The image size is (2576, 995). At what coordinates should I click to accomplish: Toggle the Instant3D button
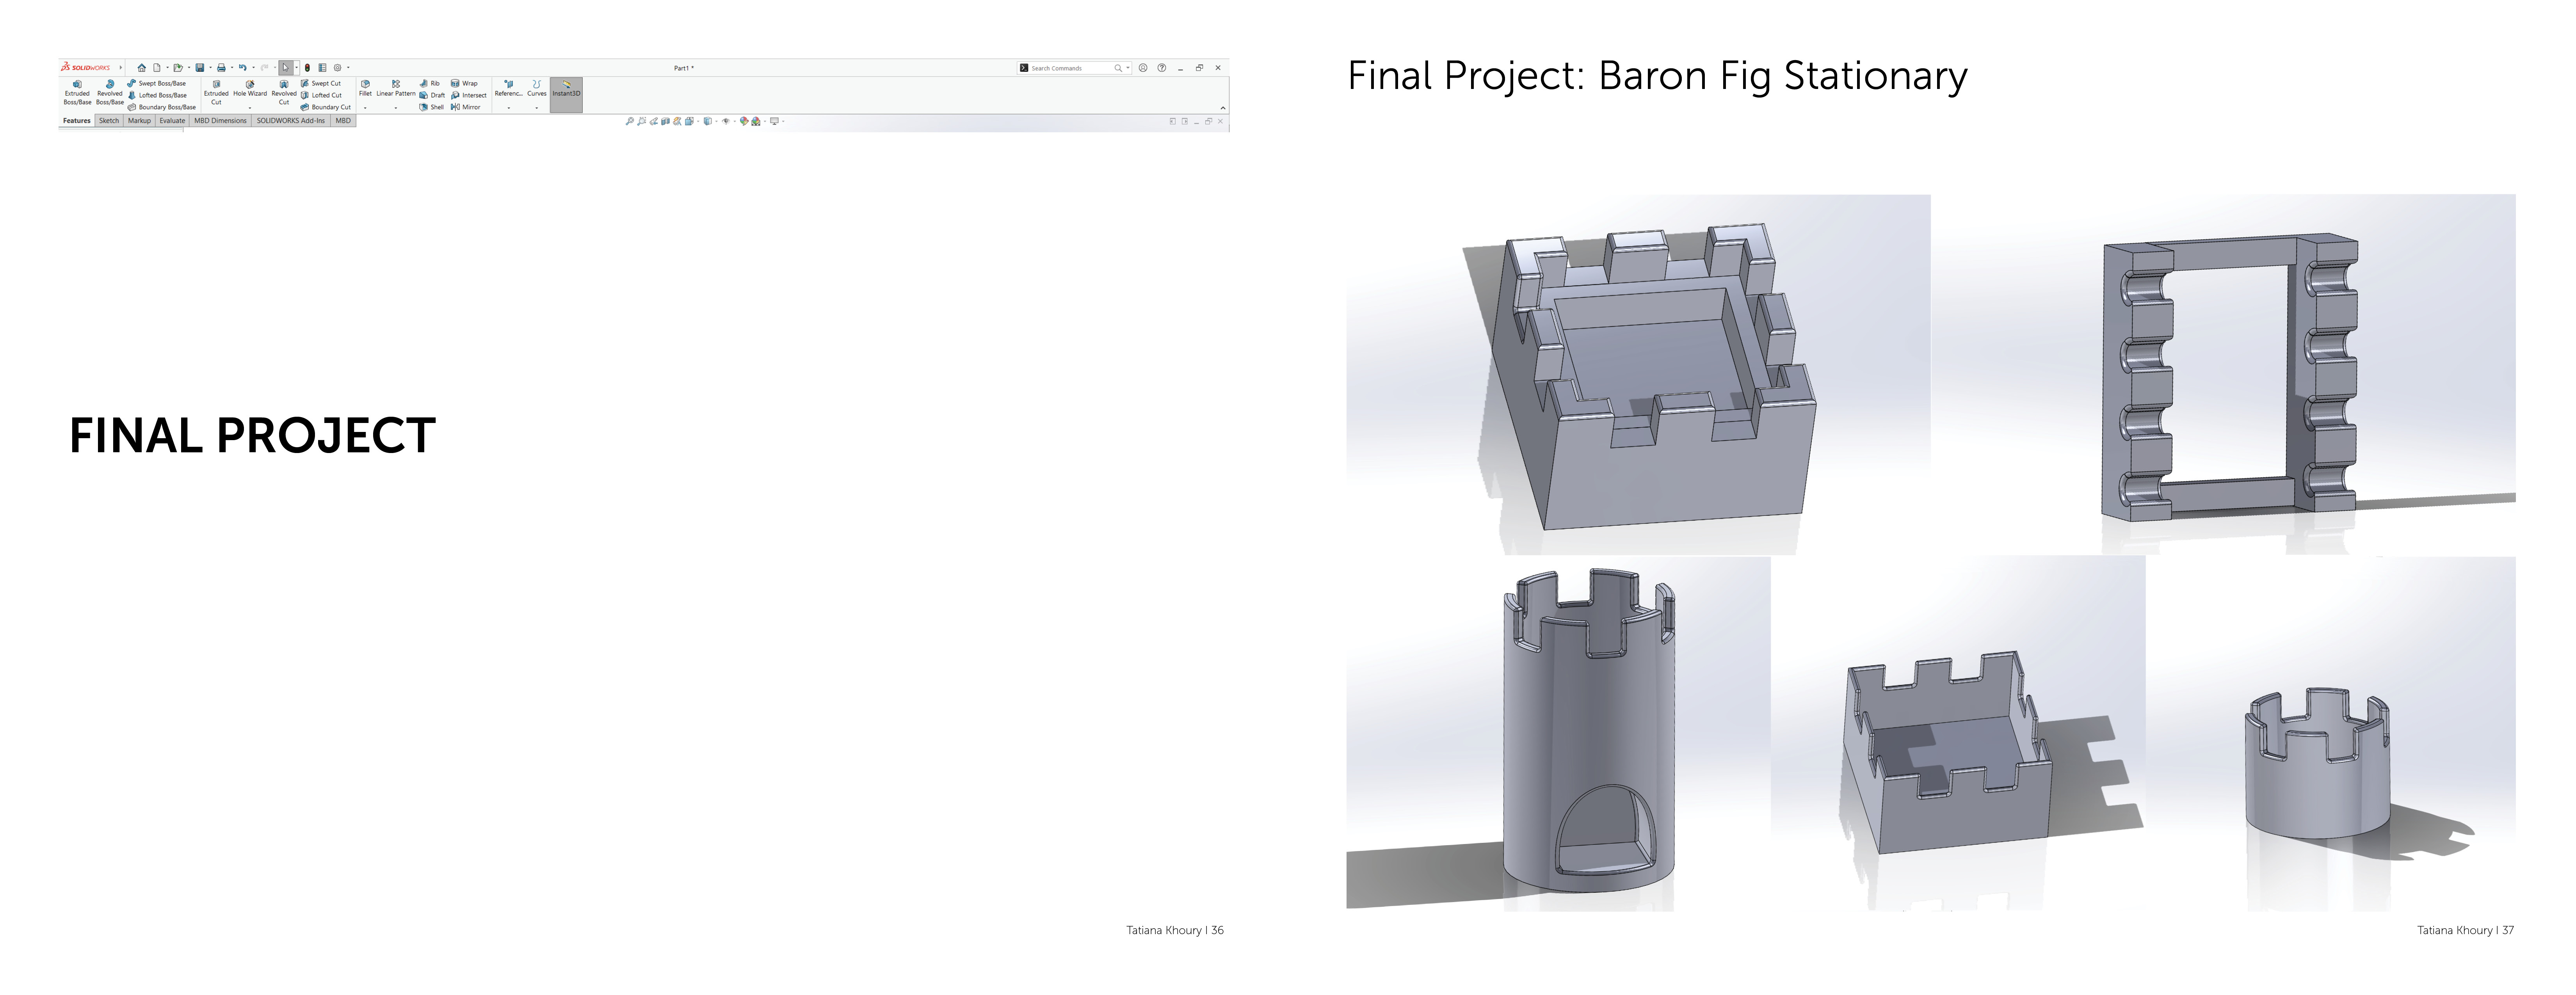566,91
